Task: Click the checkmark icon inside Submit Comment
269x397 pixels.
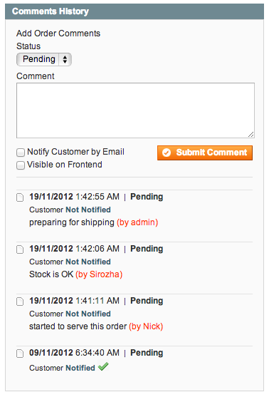Action: point(167,153)
